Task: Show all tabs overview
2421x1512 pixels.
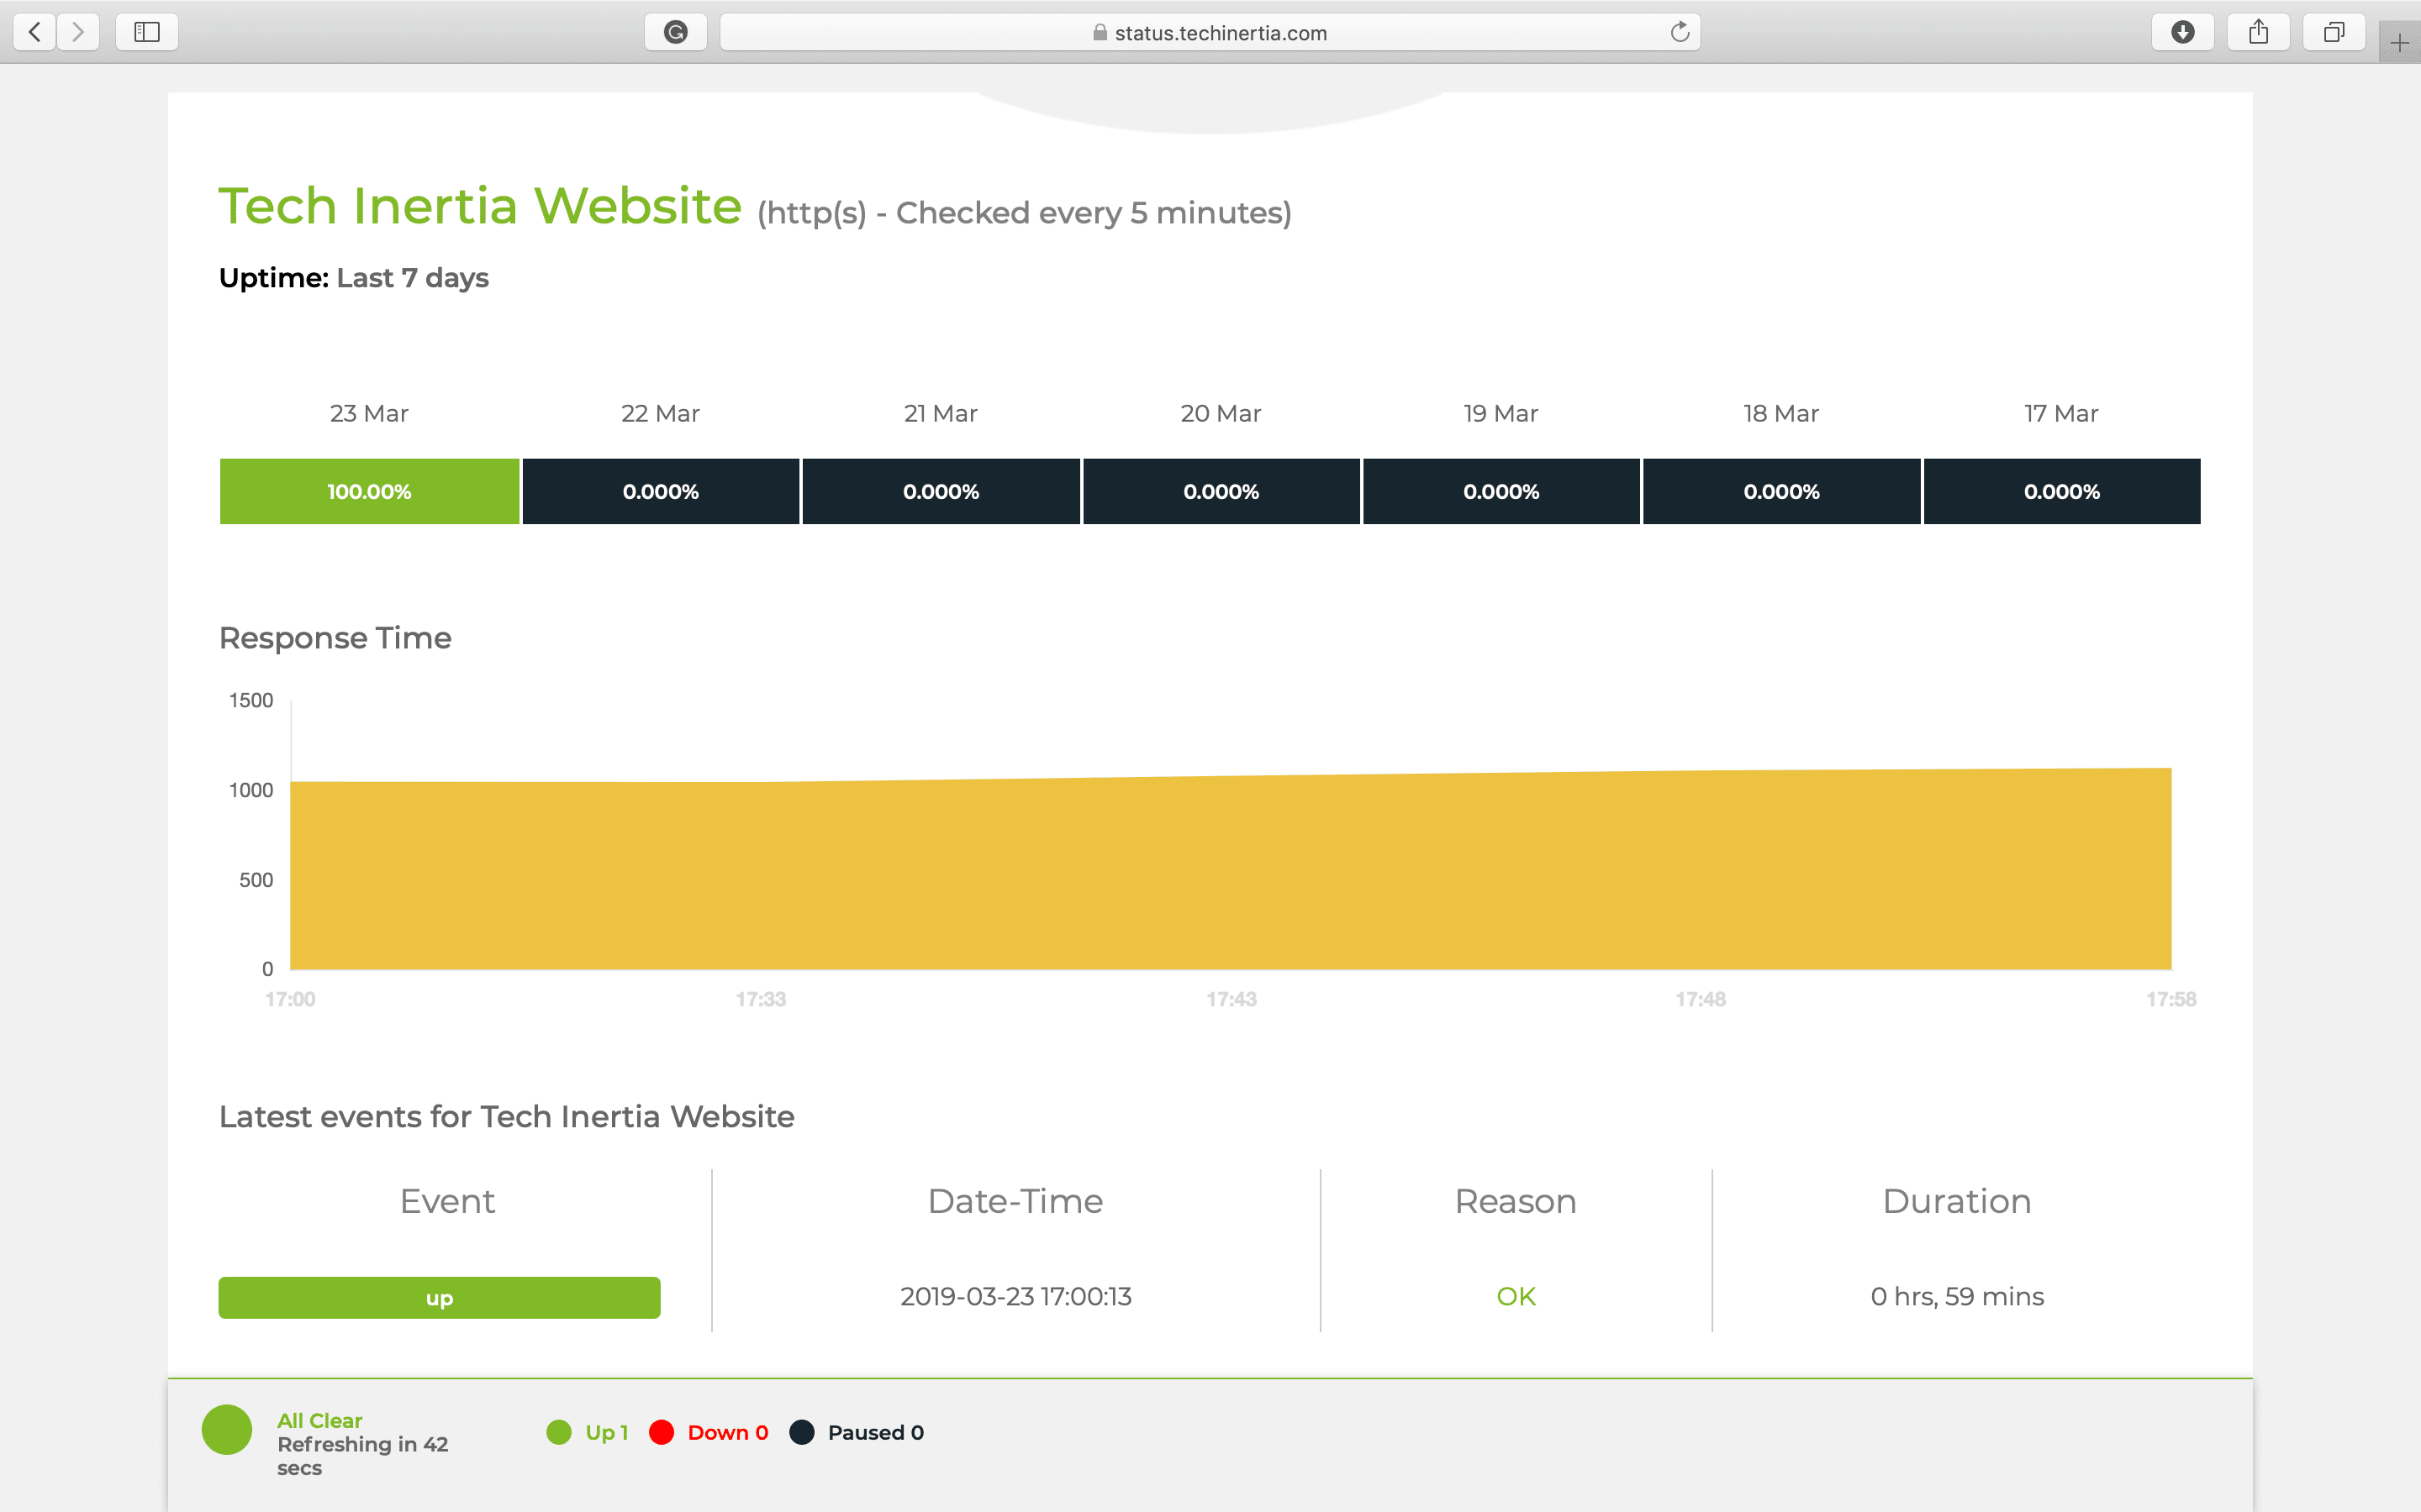Action: 2334,32
